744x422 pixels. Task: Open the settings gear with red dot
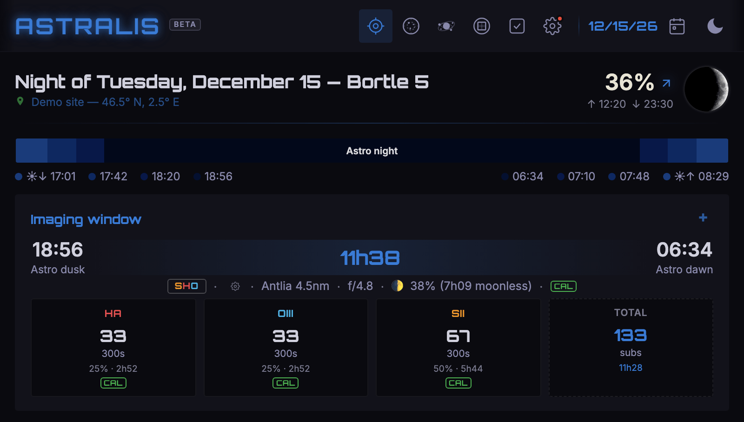(552, 26)
